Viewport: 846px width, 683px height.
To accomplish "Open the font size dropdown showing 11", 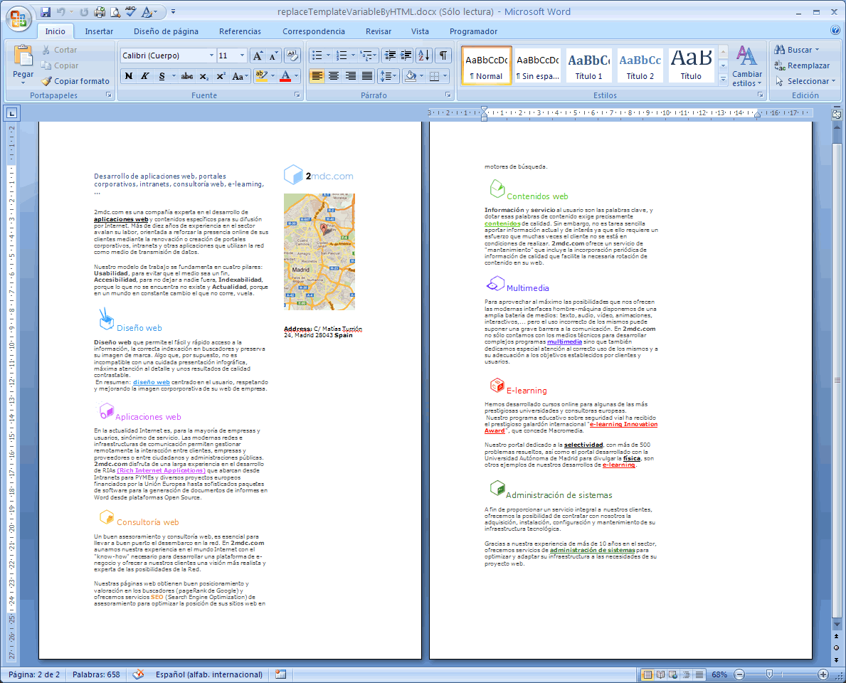I will [242, 55].
